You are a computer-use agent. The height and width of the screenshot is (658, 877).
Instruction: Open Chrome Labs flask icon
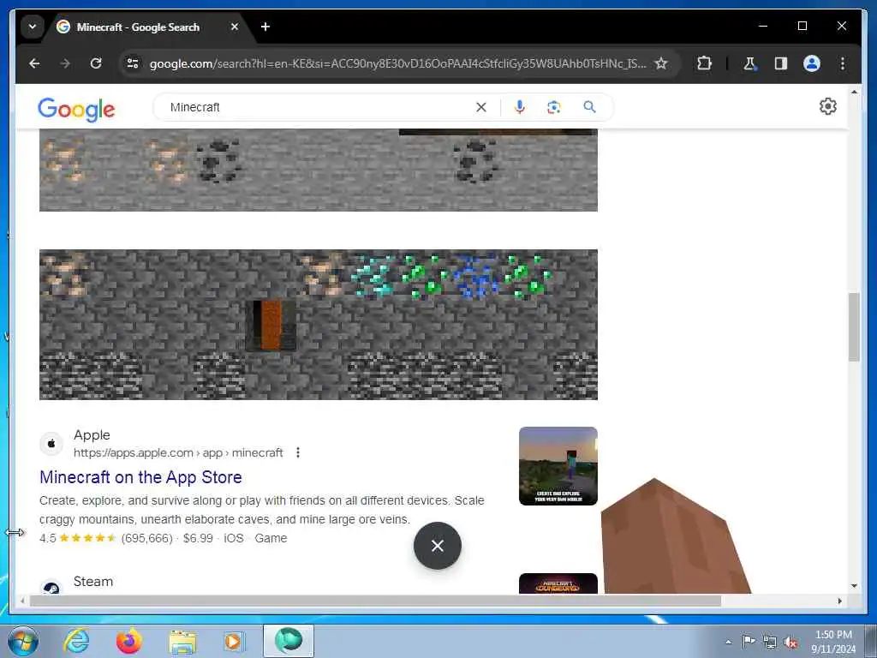[749, 63]
